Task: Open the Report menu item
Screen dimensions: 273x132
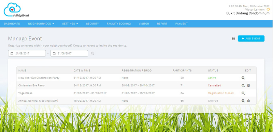Action: 162,24
